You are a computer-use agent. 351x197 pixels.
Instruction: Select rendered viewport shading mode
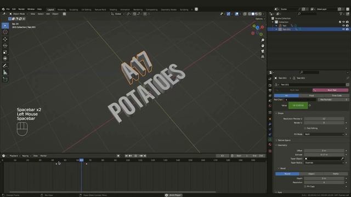260,14
